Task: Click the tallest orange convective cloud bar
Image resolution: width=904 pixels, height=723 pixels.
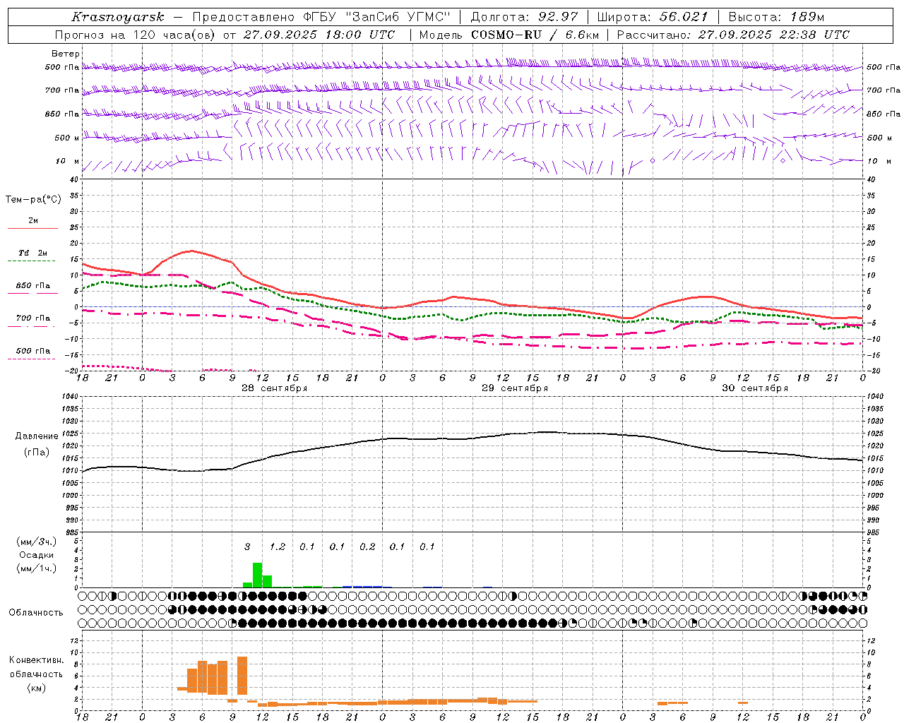Action: (x=242, y=676)
